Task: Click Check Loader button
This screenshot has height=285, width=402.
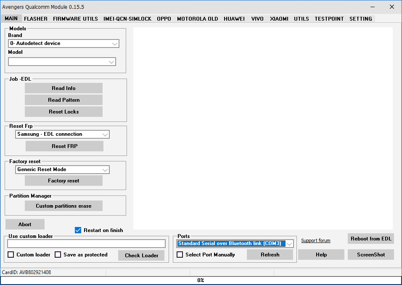Action: [141, 255]
